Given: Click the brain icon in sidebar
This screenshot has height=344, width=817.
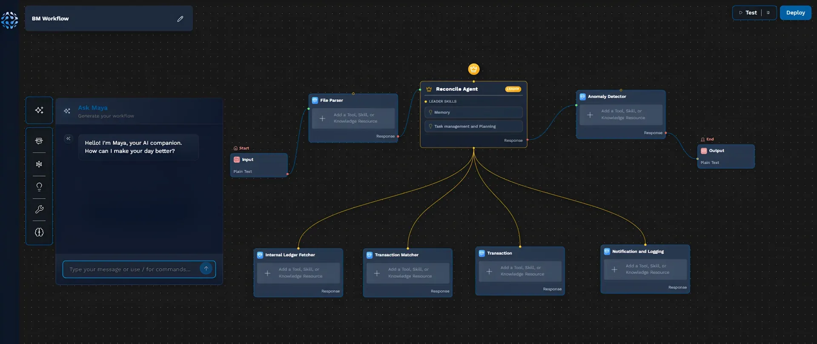Looking at the screenshot, I should tap(39, 232).
